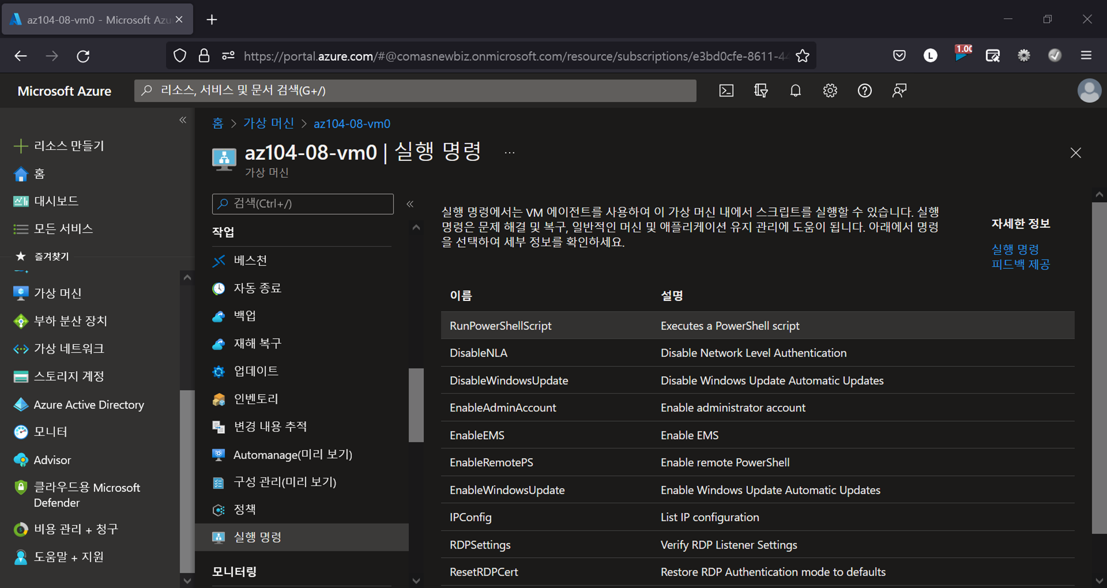1107x588 pixels.
Task: Click the Microsoft Azure logo text
Action: 64,91
